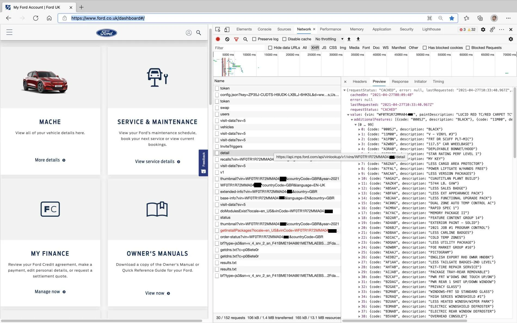Reload the Ford dashboard page
This screenshot has height=323, width=517.
point(36,18)
